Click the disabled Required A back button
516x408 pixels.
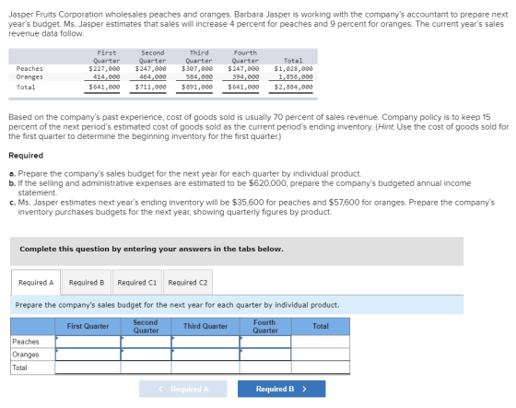pyautogui.click(x=183, y=389)
